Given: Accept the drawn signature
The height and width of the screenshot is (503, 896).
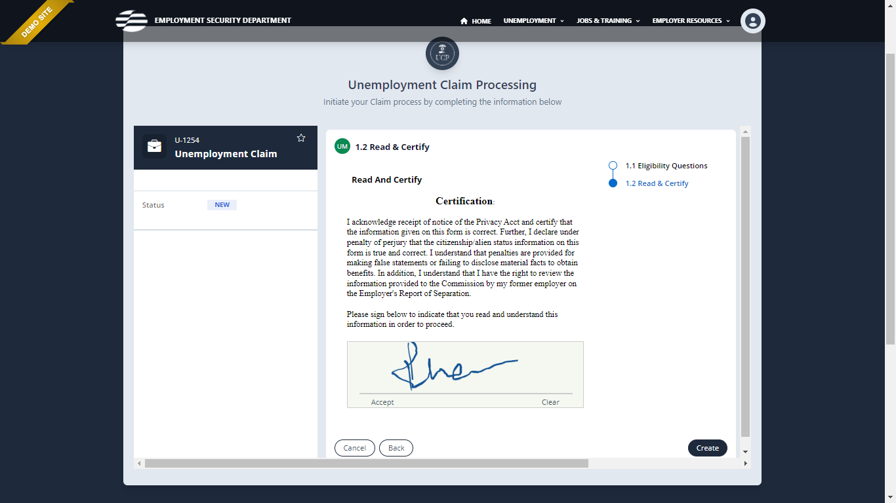Looking at the screenshot, I should 382,402.
